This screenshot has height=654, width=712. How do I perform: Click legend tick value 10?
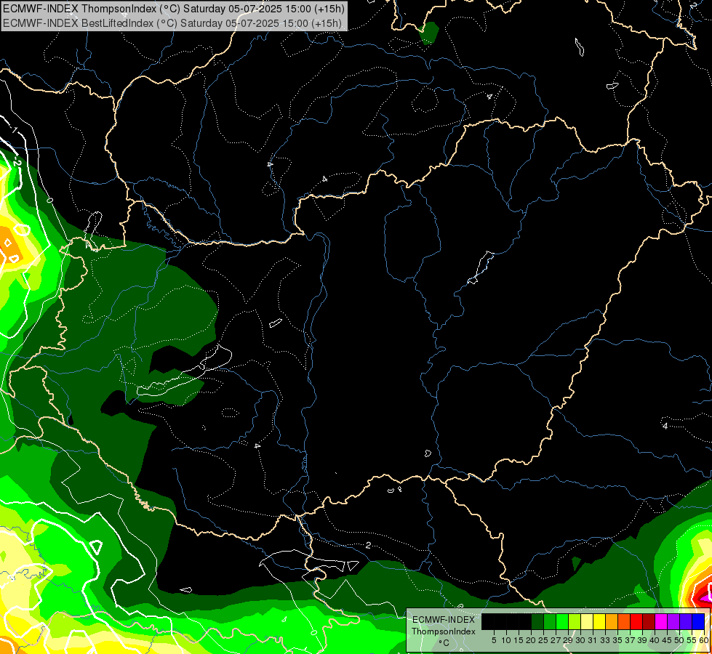[506, 640]
